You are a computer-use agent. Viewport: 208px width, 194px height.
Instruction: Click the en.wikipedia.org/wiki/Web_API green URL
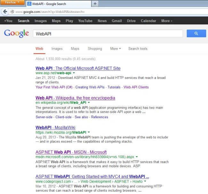pos(61,102)
